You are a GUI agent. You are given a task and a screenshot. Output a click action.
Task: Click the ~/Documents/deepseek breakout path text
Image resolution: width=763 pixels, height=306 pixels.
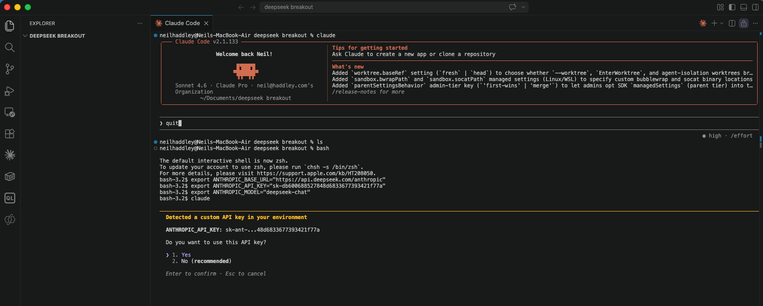(246, 98)
